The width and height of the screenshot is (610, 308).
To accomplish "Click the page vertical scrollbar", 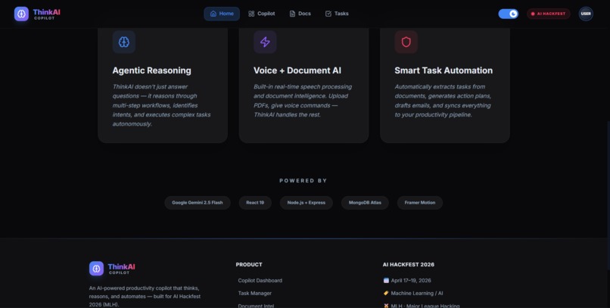I will tap(608, 194).
